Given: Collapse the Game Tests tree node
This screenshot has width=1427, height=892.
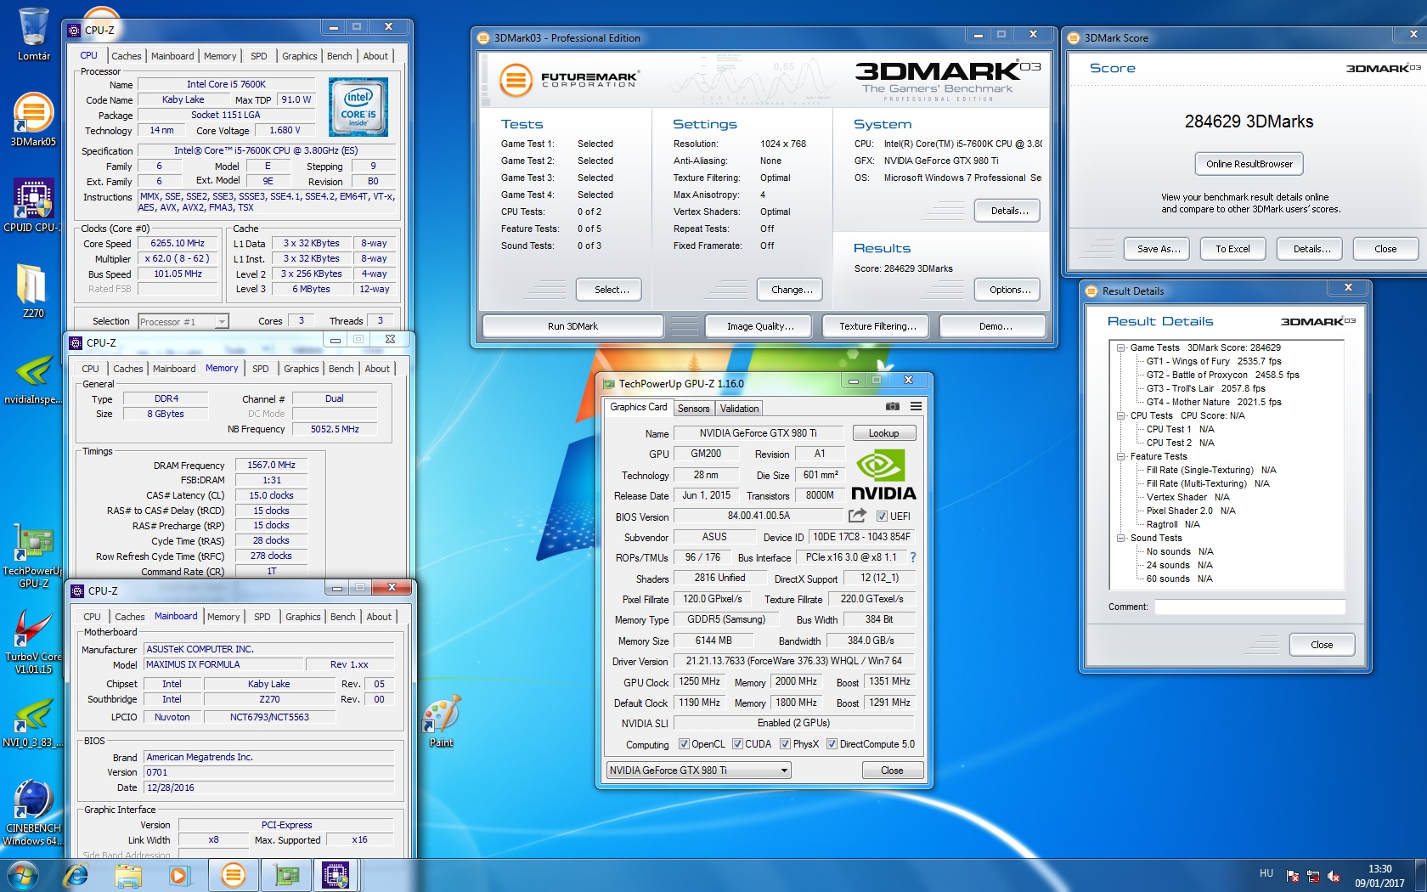Looking at the screenshot, I should pos(1121,347).
